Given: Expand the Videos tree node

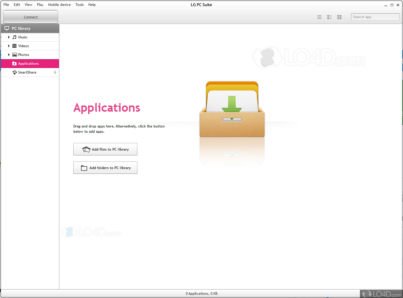Looking at the screenshot, I should click(x=9, y=46).
